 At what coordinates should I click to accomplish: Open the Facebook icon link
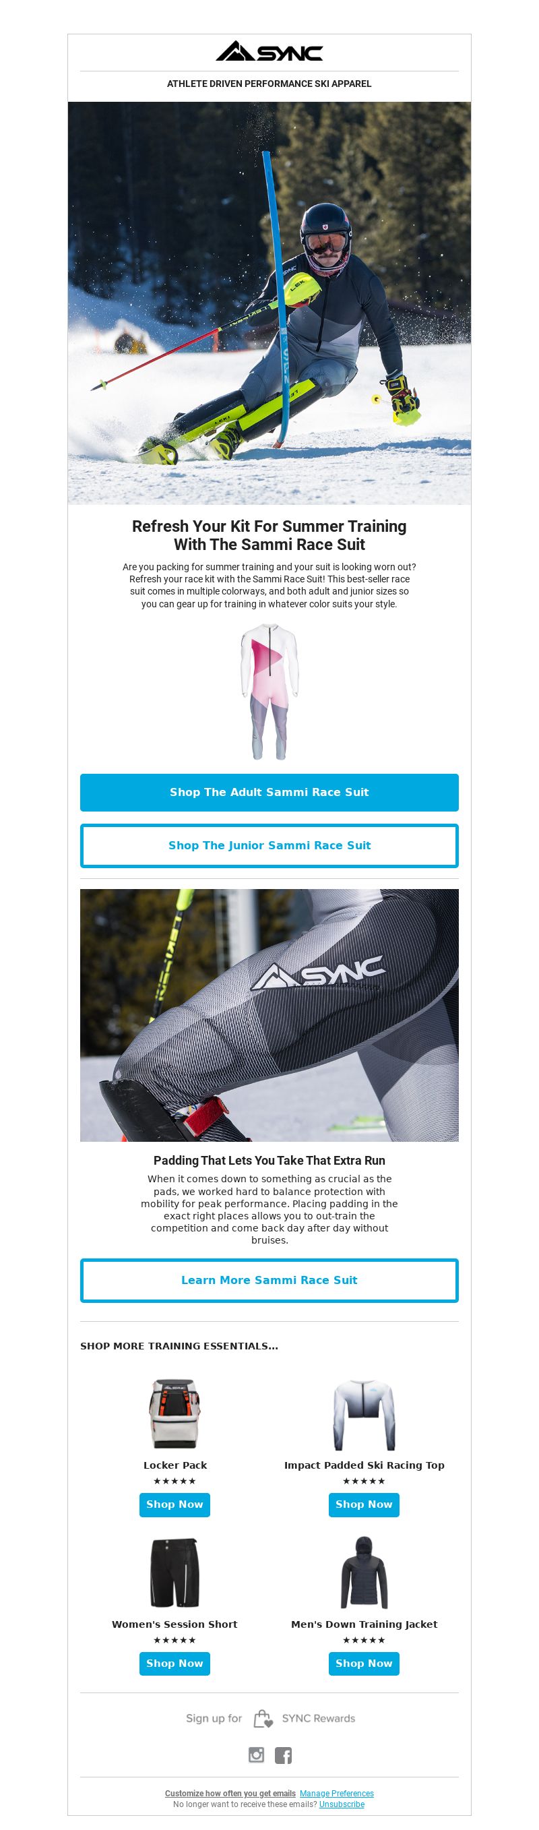[x=282, y=1755]
